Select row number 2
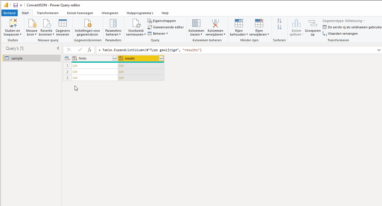This screenshot has width=382, height=206. pos(67,72)
